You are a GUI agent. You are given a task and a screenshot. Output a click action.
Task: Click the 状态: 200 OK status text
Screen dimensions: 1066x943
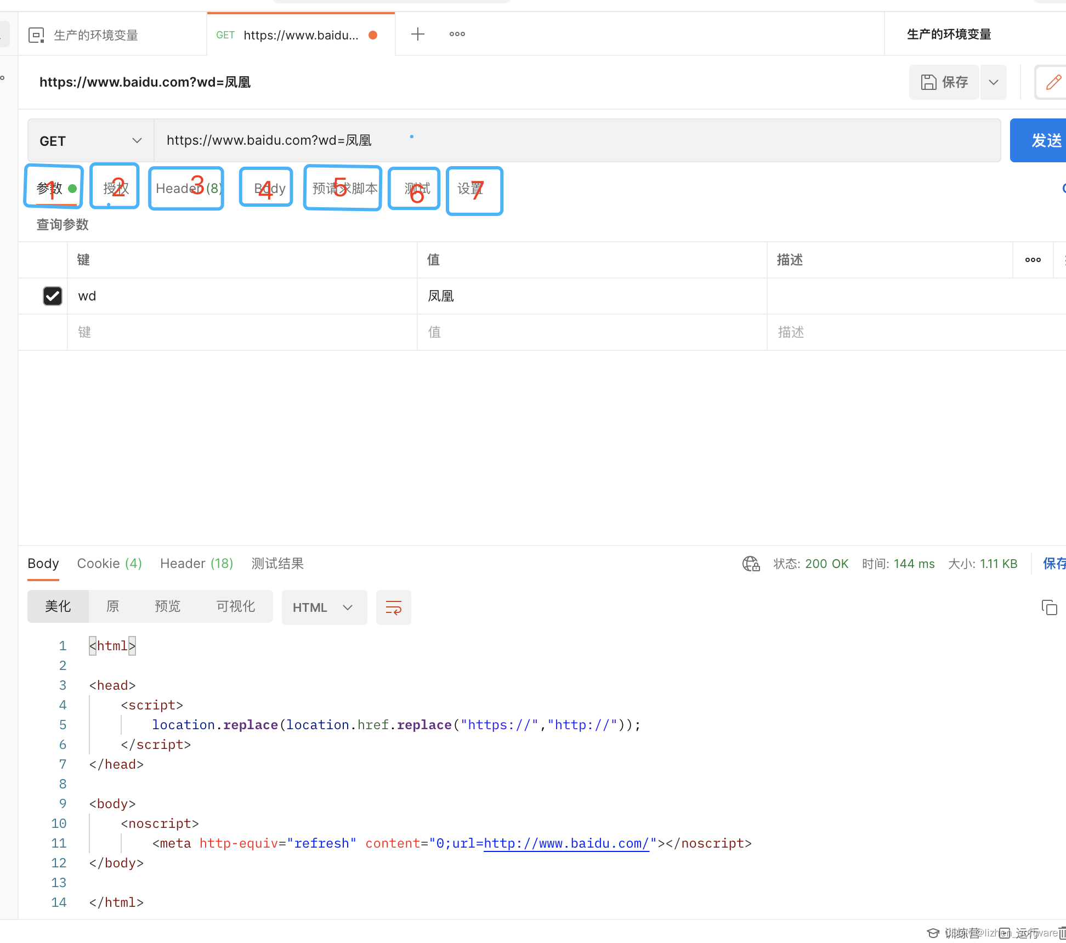click(811, 564)
